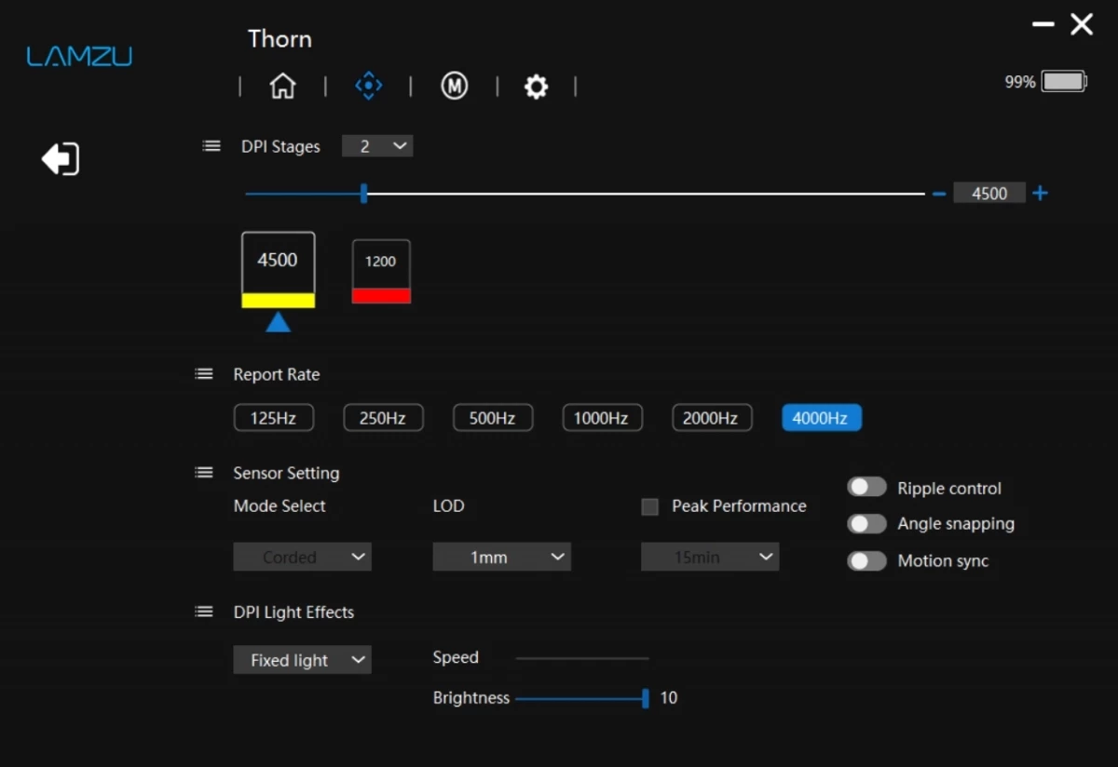The width and height of the screenshot is (1118, 767).
Task: Click the yellow color bar of 4500 stage
Action: (278, 301)
